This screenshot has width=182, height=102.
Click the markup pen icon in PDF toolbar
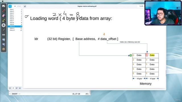coord(25,6)
